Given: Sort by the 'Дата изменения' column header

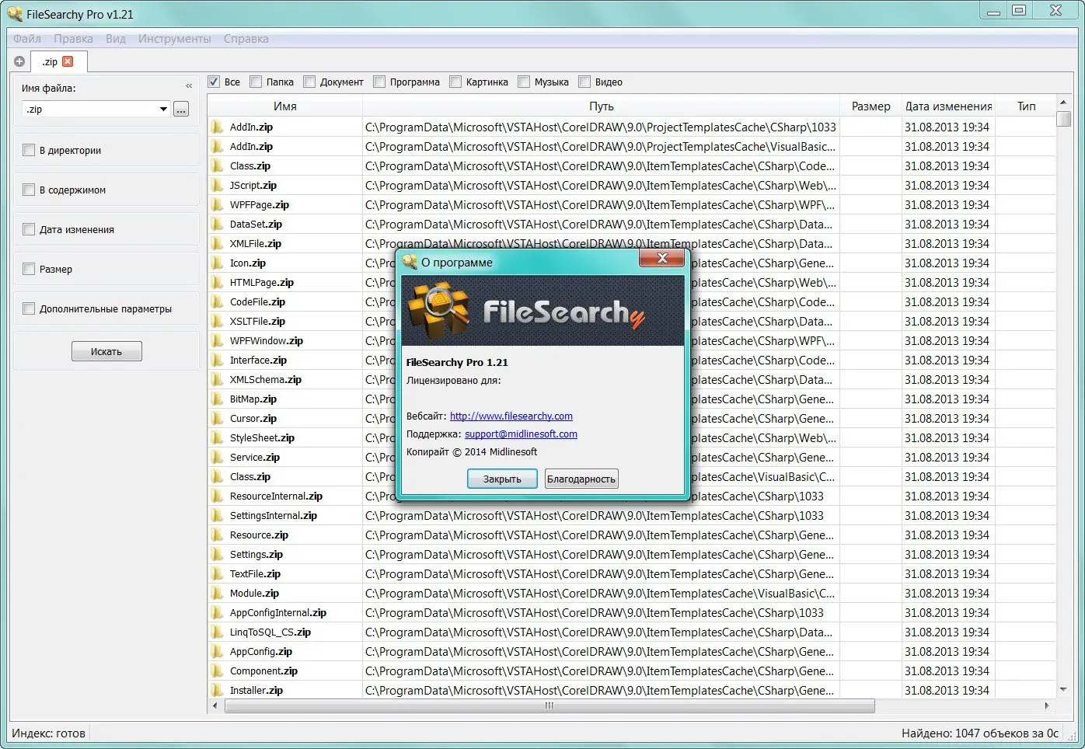Looking at the screenshot, I should tap(949, 106).
